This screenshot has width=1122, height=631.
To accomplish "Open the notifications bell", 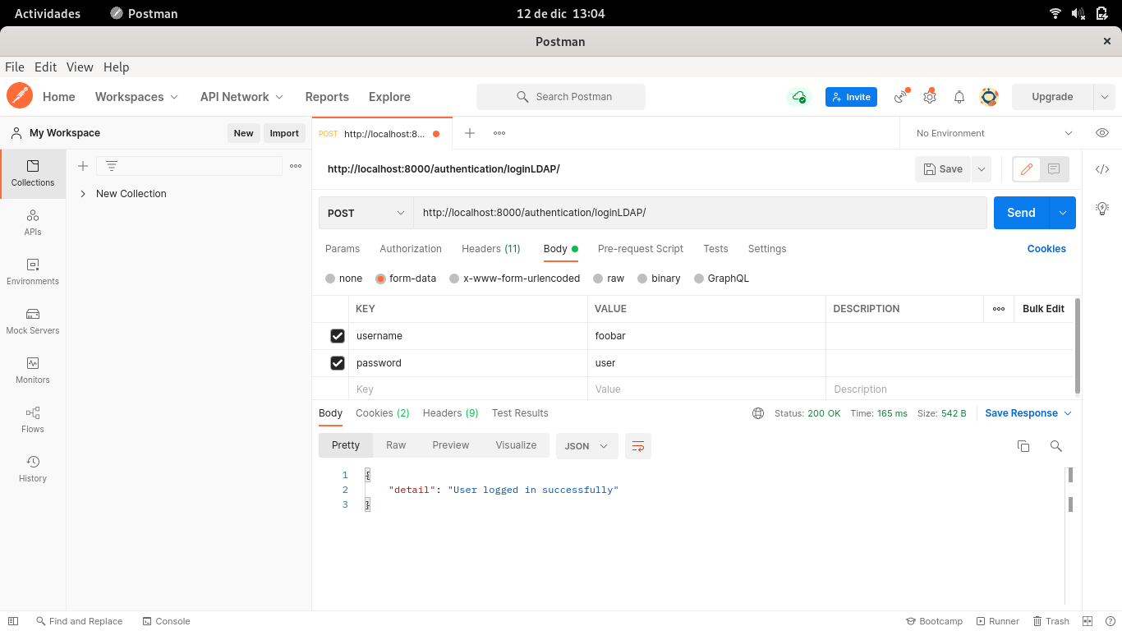I will pos(959,97).
